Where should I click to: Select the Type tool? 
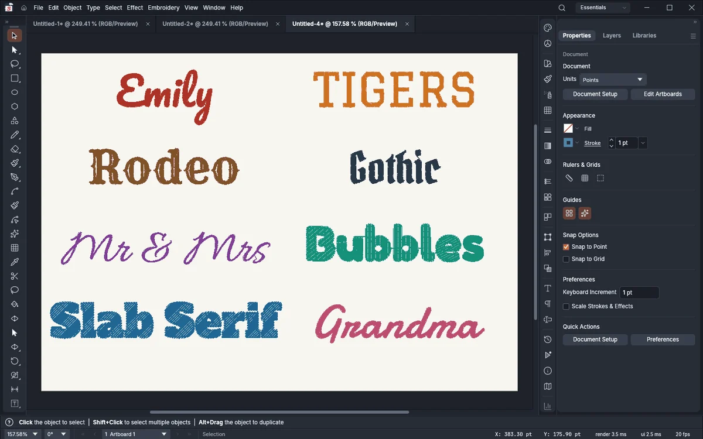[15, 403]
